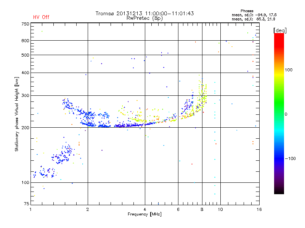This screenshot has width=305, height=228.
Task: Click the colorbar tick label '0'
Action: 286,114
